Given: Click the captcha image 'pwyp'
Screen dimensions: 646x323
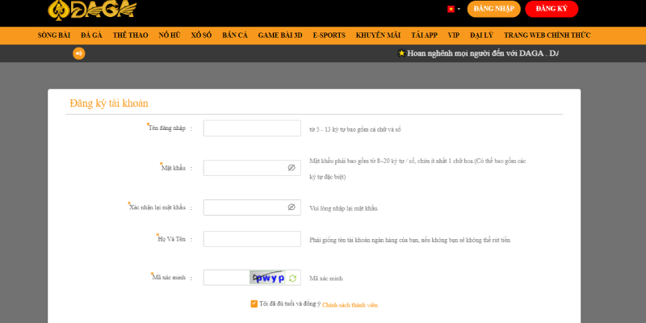Looking at the screenshot, I should pyautogui.click(x=267, y=278).
